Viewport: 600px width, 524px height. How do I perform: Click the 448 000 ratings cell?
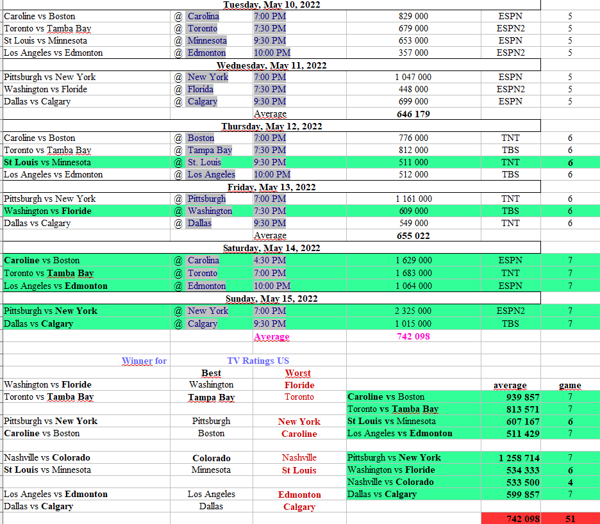point(413,89)
